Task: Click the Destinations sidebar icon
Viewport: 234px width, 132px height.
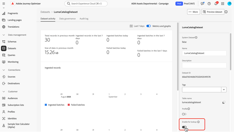Action: point(4,83)
